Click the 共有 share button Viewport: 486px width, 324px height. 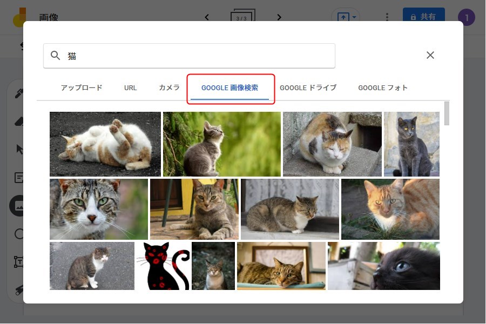point(424,15)
